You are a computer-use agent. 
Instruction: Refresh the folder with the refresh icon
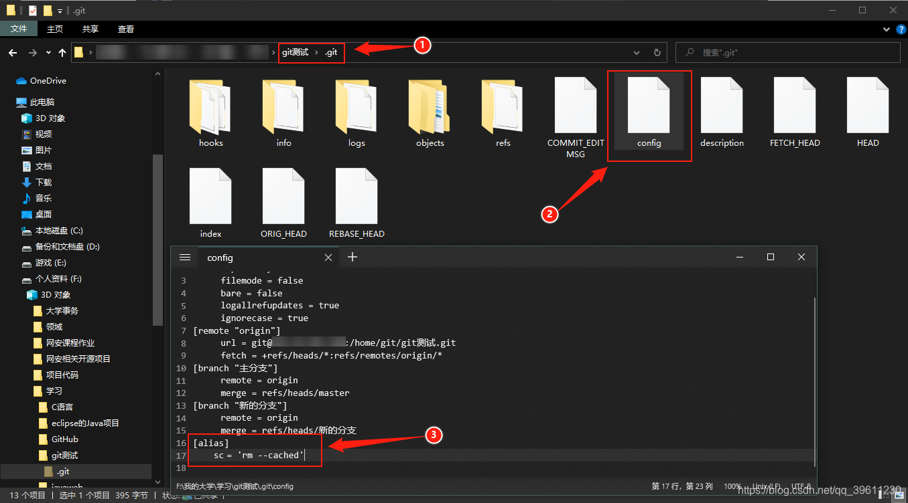point(656,52)
